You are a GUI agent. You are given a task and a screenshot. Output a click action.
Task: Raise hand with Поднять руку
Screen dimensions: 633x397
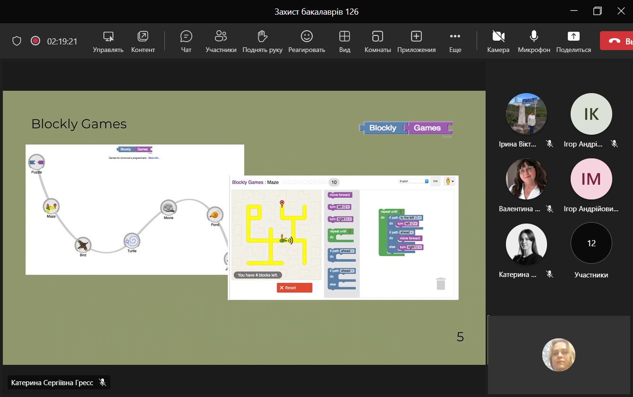point(262,41)
